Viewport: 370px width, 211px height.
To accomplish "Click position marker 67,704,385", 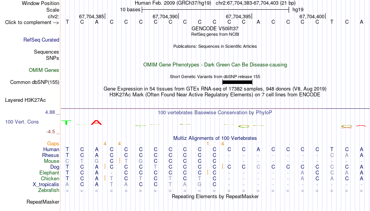I will tap(92, 16).
